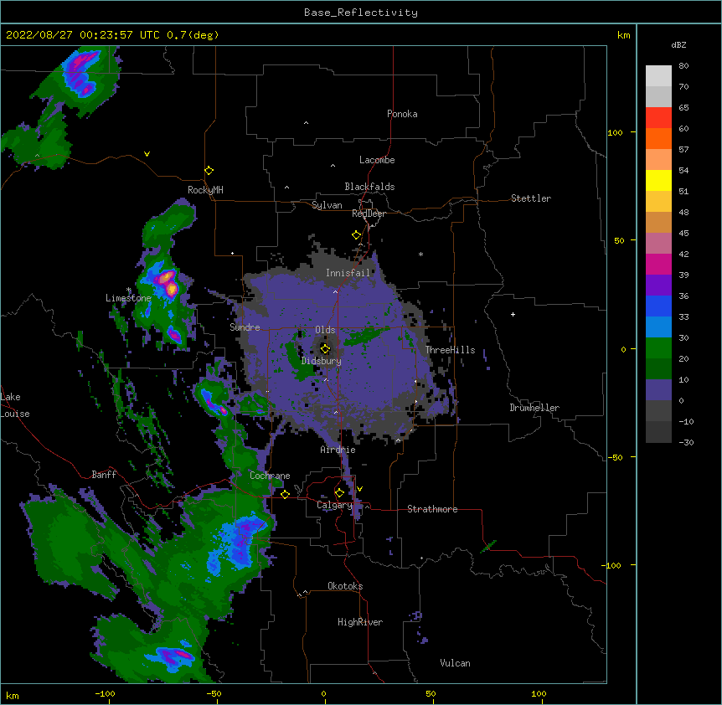
Task: Click the Banff label
Action: pyautogui.click(x=104, y=475)
